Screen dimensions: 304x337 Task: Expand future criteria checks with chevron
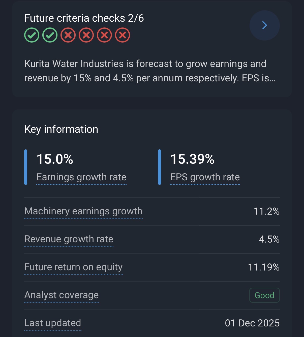[x=264, y=25]
